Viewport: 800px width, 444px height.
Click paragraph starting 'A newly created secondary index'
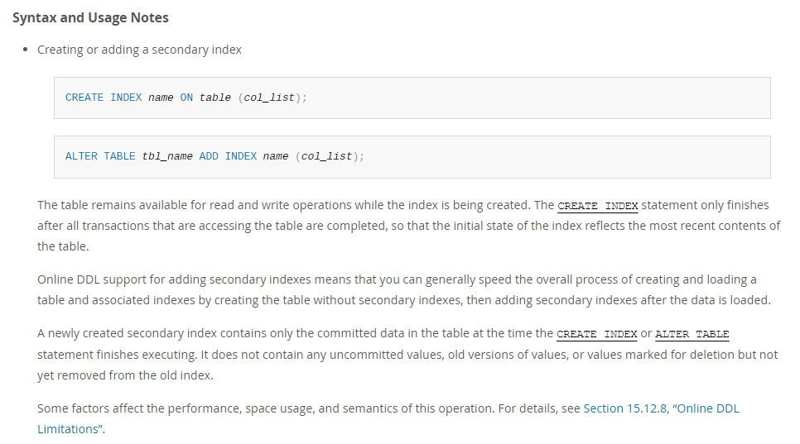click(407, 355)
